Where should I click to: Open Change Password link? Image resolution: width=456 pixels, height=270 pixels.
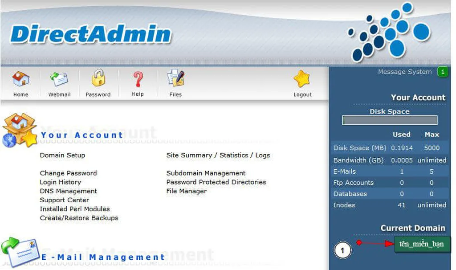coord(68,173)
